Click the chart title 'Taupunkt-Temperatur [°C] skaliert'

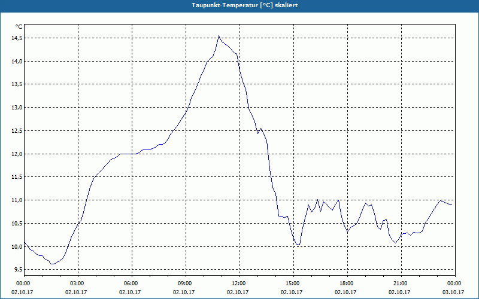(x=245, y=5)
